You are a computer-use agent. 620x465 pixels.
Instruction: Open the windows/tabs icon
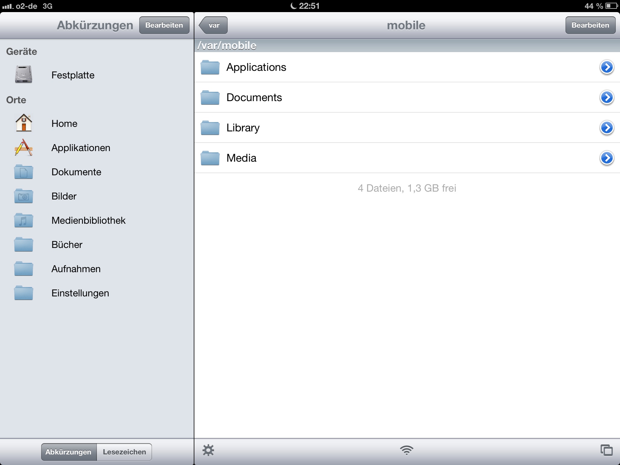point(606,450)
